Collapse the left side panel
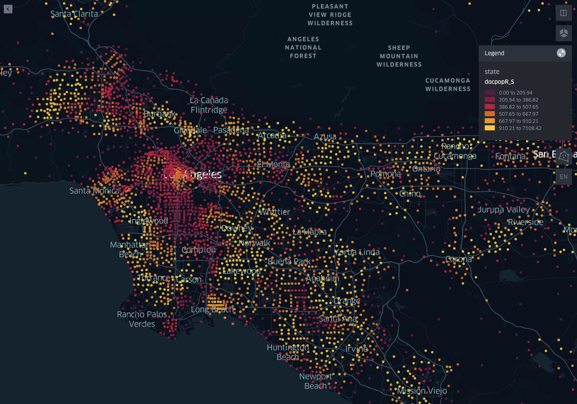577x404 pixels. pos(8,9)
